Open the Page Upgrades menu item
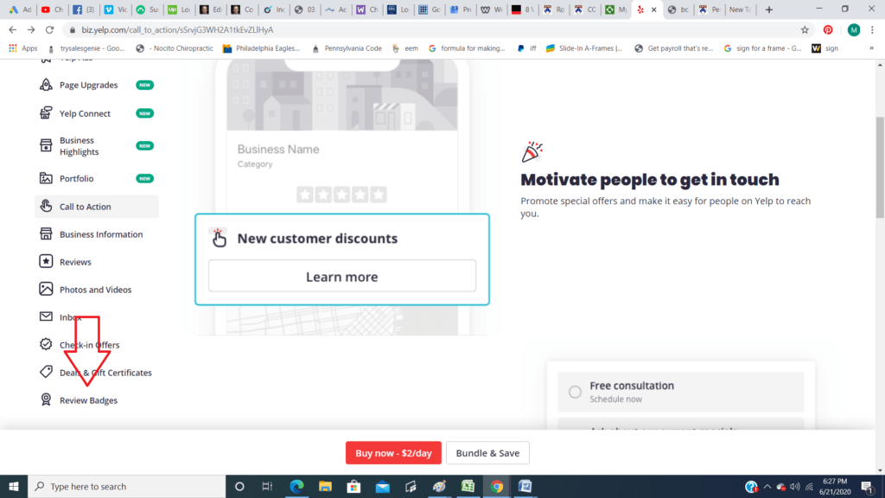Screen dimensions: 885x498 [x=89, y=85]
